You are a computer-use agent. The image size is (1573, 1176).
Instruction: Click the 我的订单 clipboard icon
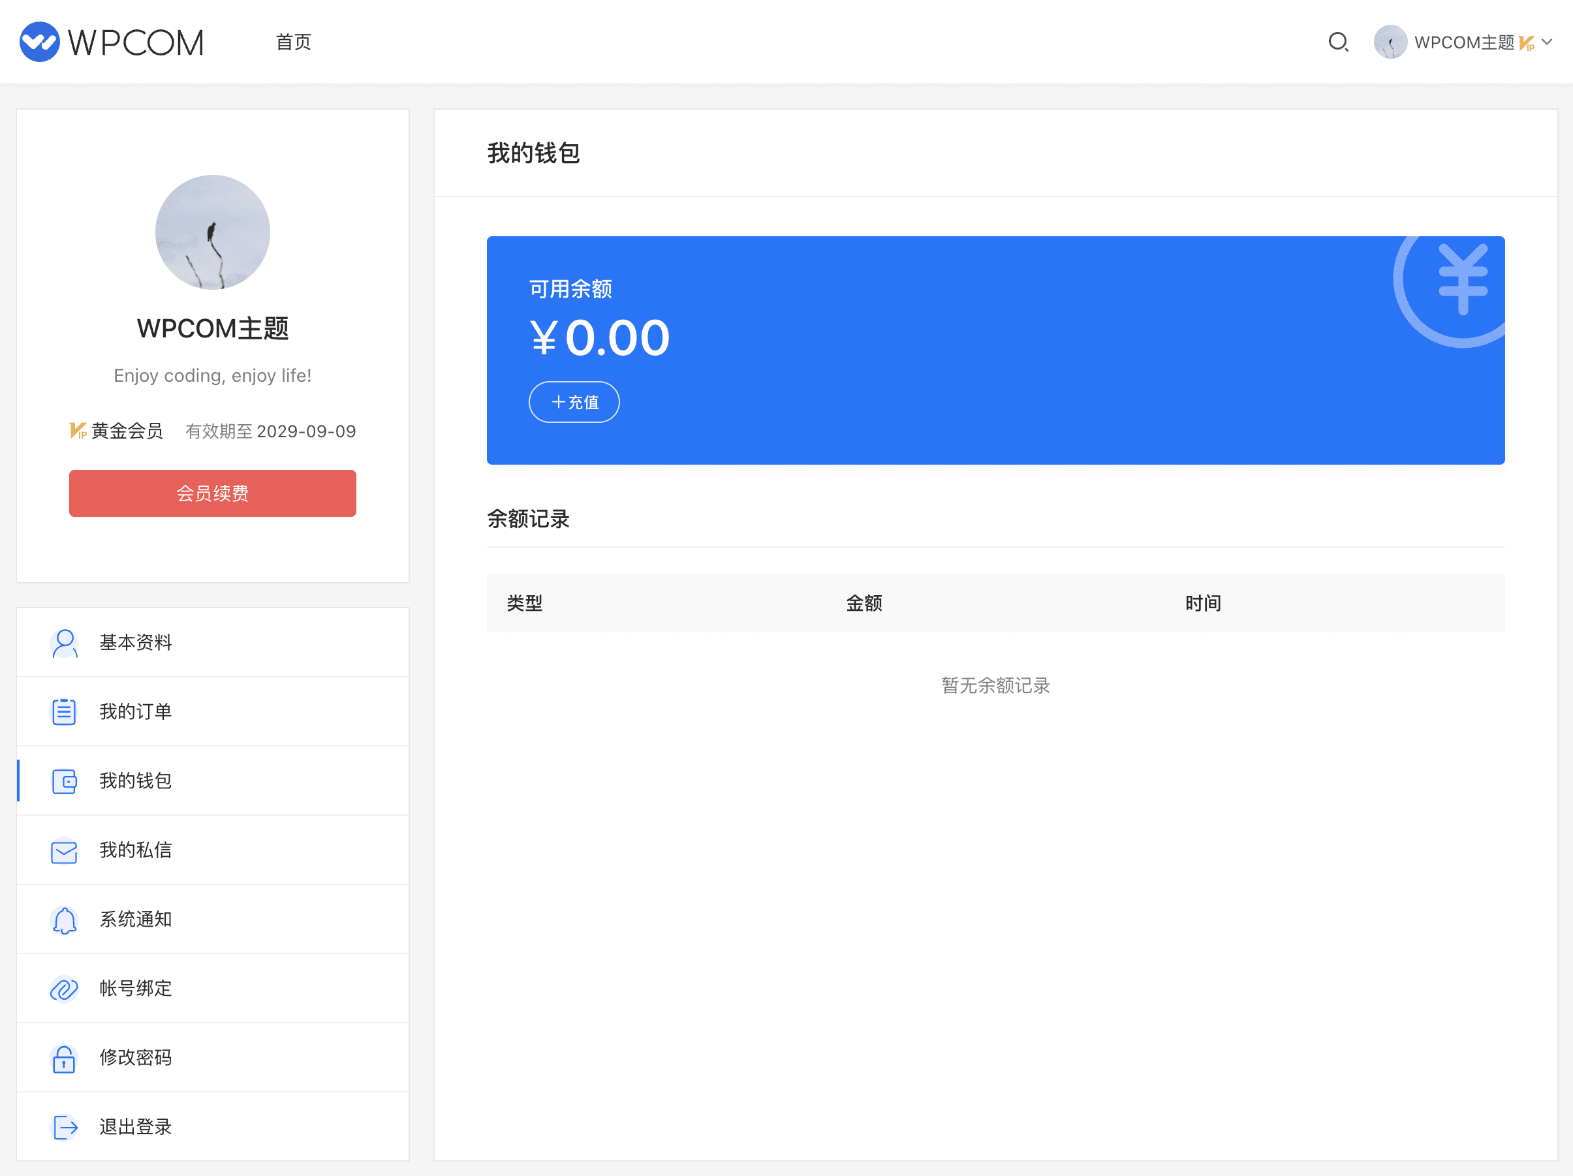tap(64, 712)
